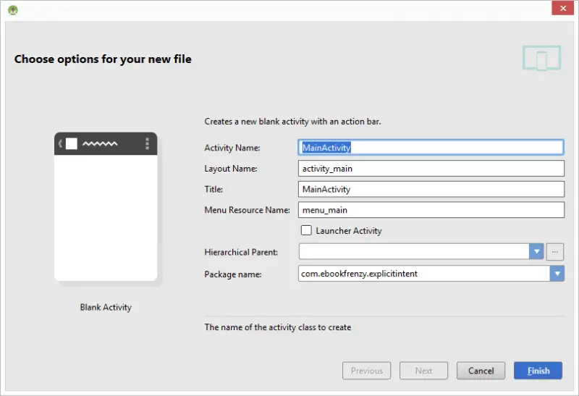The height and width of the screenshot is (396, 579).
Task: Select the Title input field
Action: 431,189
